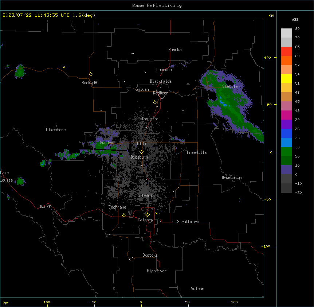Click the light blue core in the Stettler storm
The height and width of the screenshot is (307, 314).
click(222, 102)
